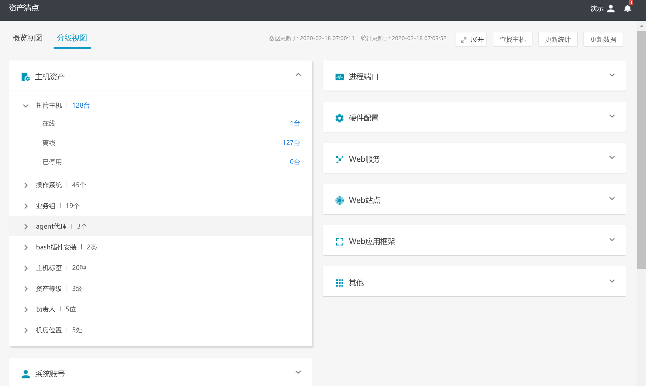The height and width of the screenshot is (386, 646).
Task: Select the 分级视图 tab
Action: [x=72, y=38]
